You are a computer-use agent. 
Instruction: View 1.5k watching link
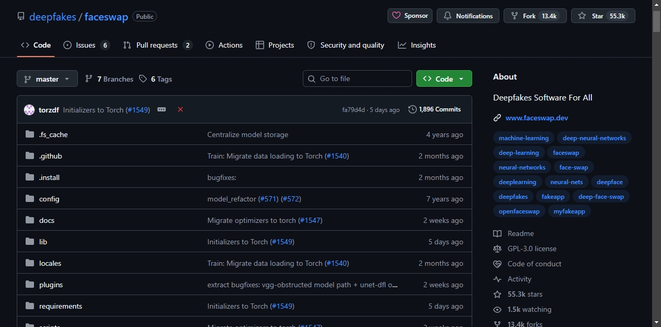tap(523, 309)
